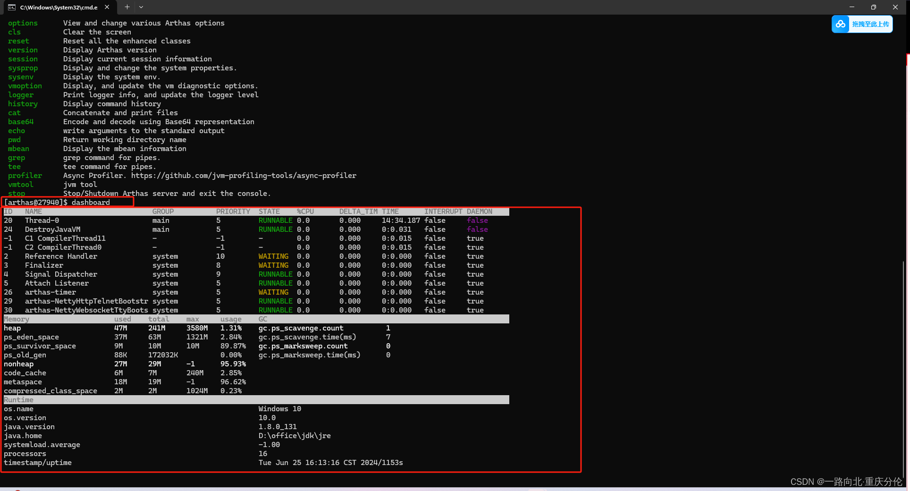The width and height of the screenshot is (910, 491).
Task: Click the timestamp/uptime value
Action: (x=331, y=463)
